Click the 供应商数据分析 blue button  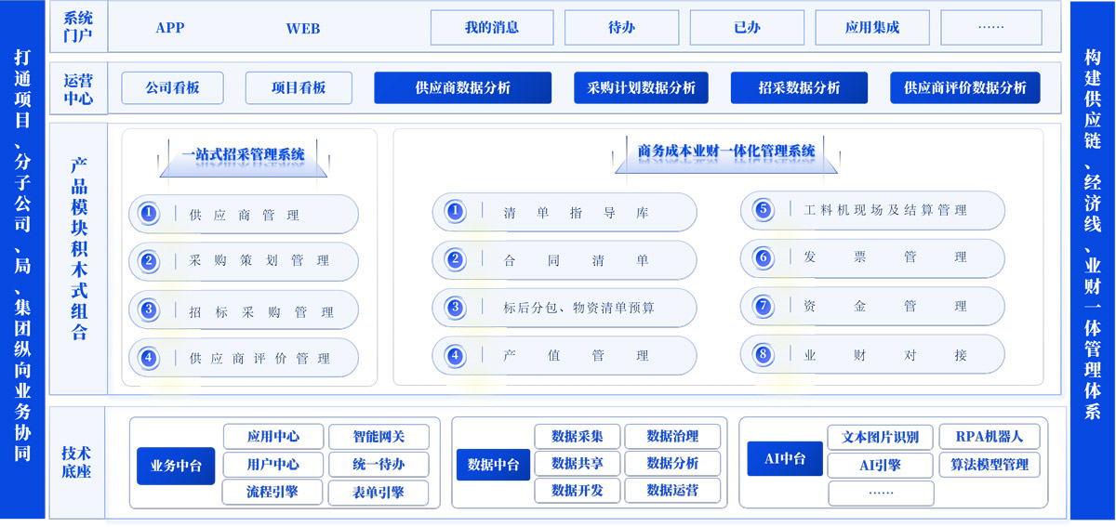(x=462, y=88)
